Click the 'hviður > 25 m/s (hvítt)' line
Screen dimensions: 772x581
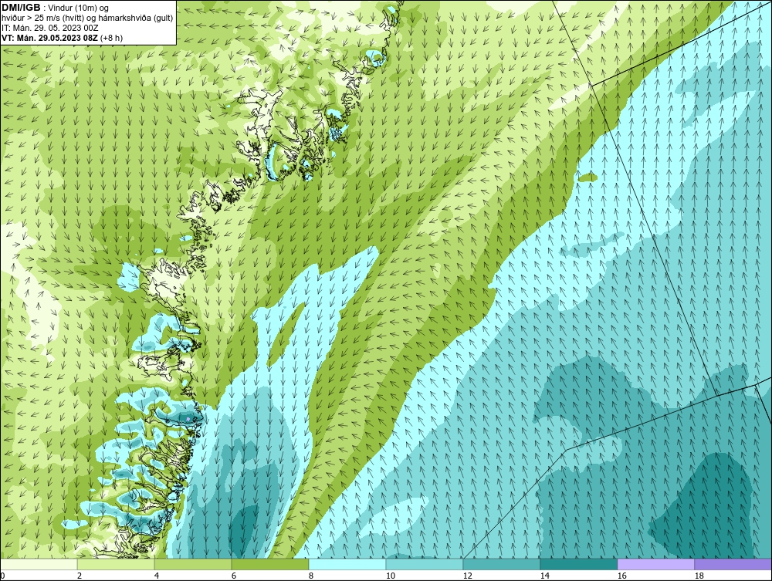[x=42, y=19]
